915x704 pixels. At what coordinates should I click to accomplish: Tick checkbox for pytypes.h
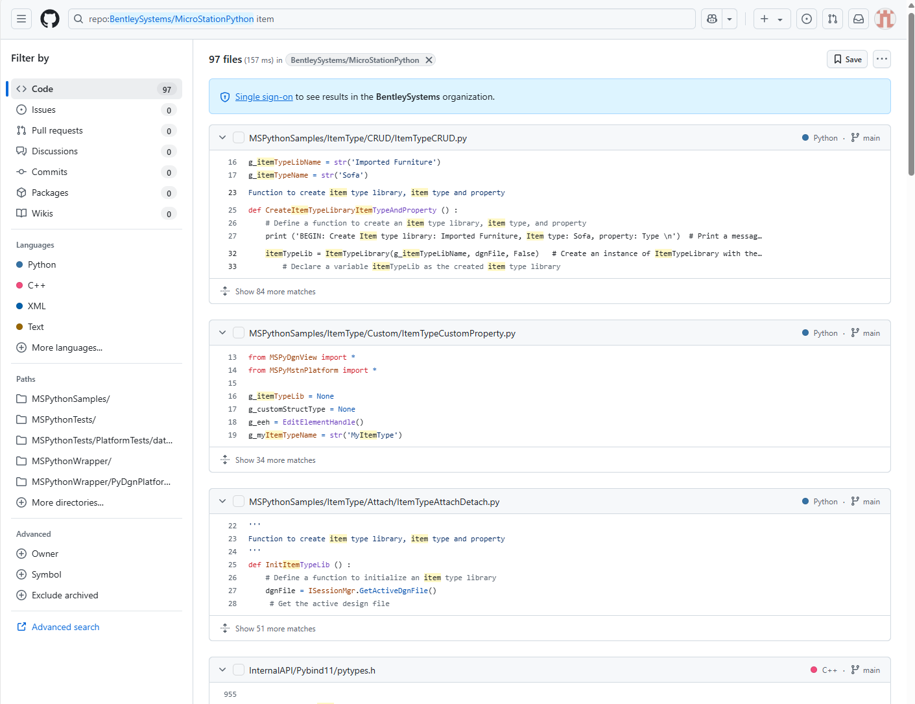coord(239,670)
